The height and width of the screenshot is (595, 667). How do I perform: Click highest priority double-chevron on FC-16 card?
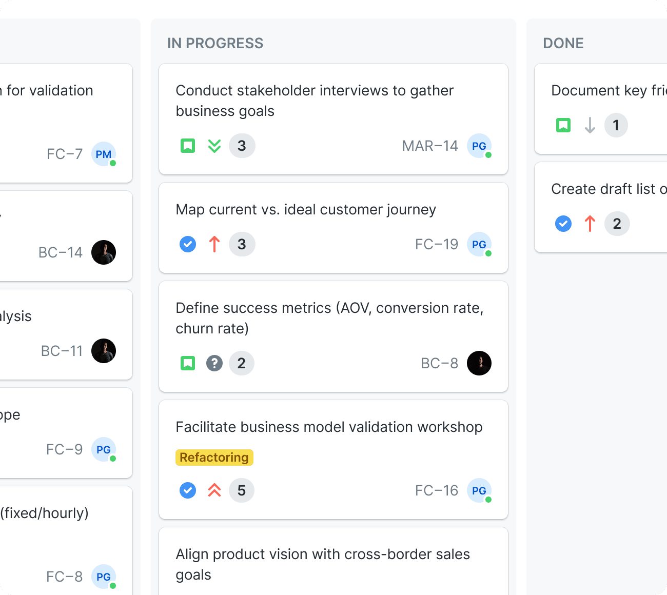(x=214, y=490)
